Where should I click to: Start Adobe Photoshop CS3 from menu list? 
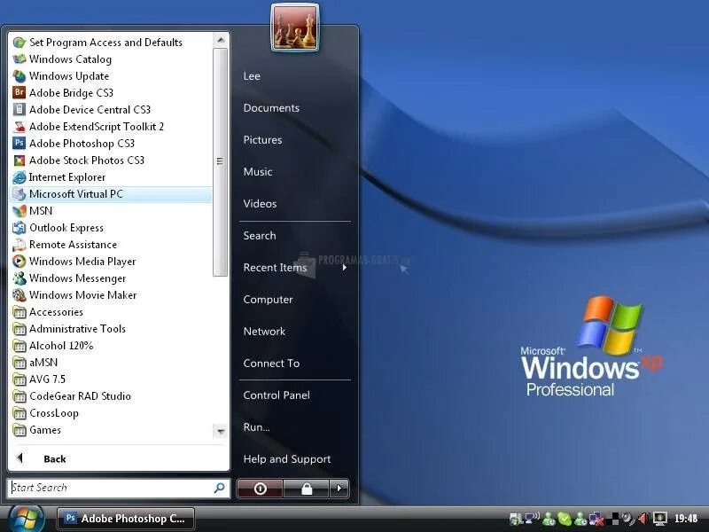click(82, 144)
